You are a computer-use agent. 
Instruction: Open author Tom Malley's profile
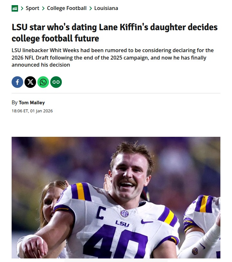point(32,103)
